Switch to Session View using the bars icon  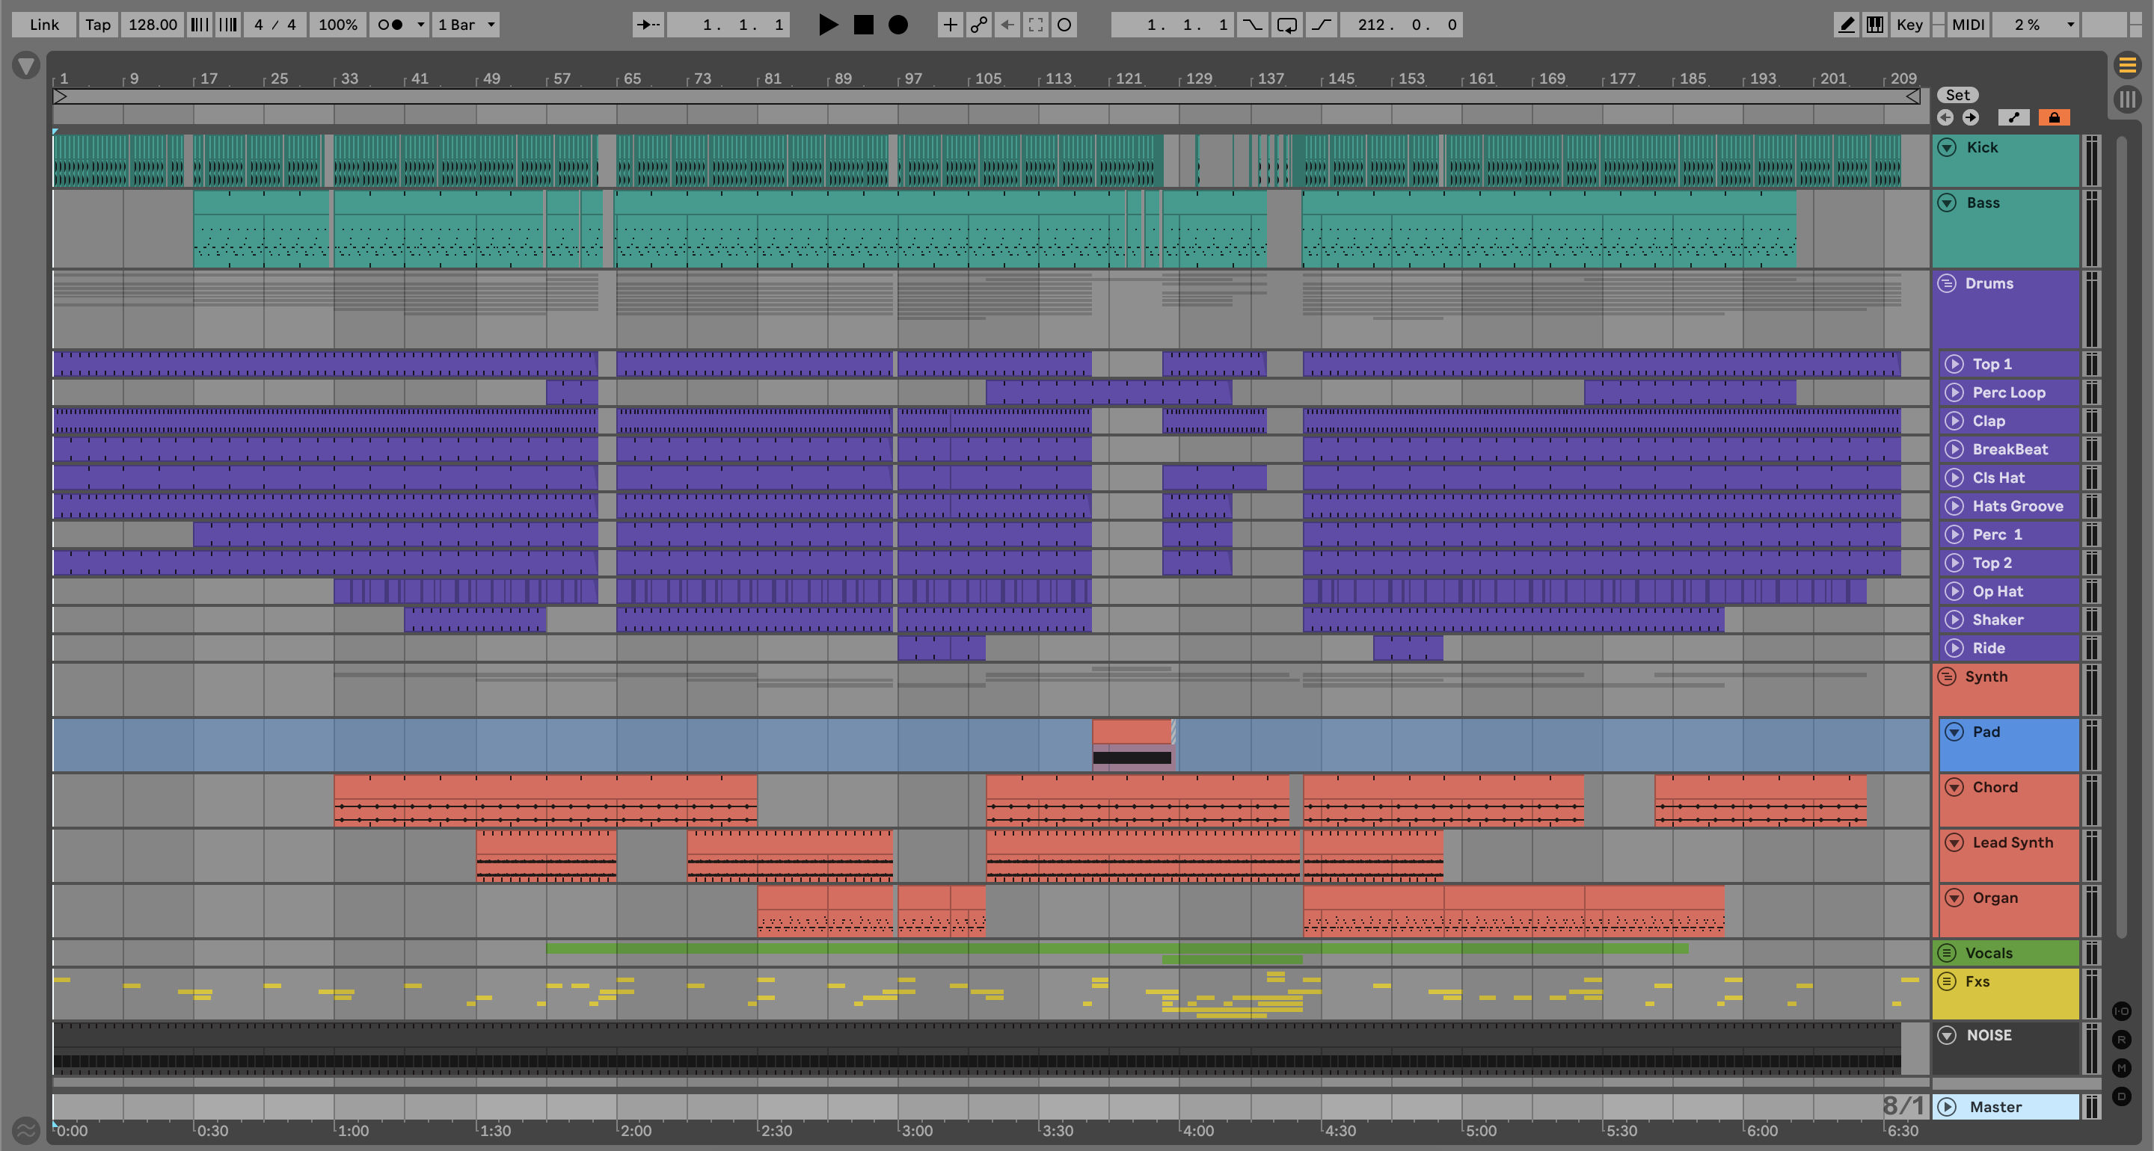[2127, 100]
